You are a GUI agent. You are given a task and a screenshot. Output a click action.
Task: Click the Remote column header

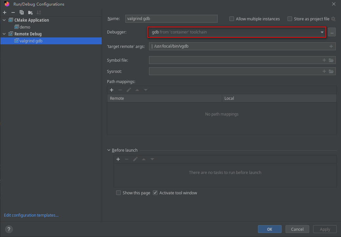(164, 98)
